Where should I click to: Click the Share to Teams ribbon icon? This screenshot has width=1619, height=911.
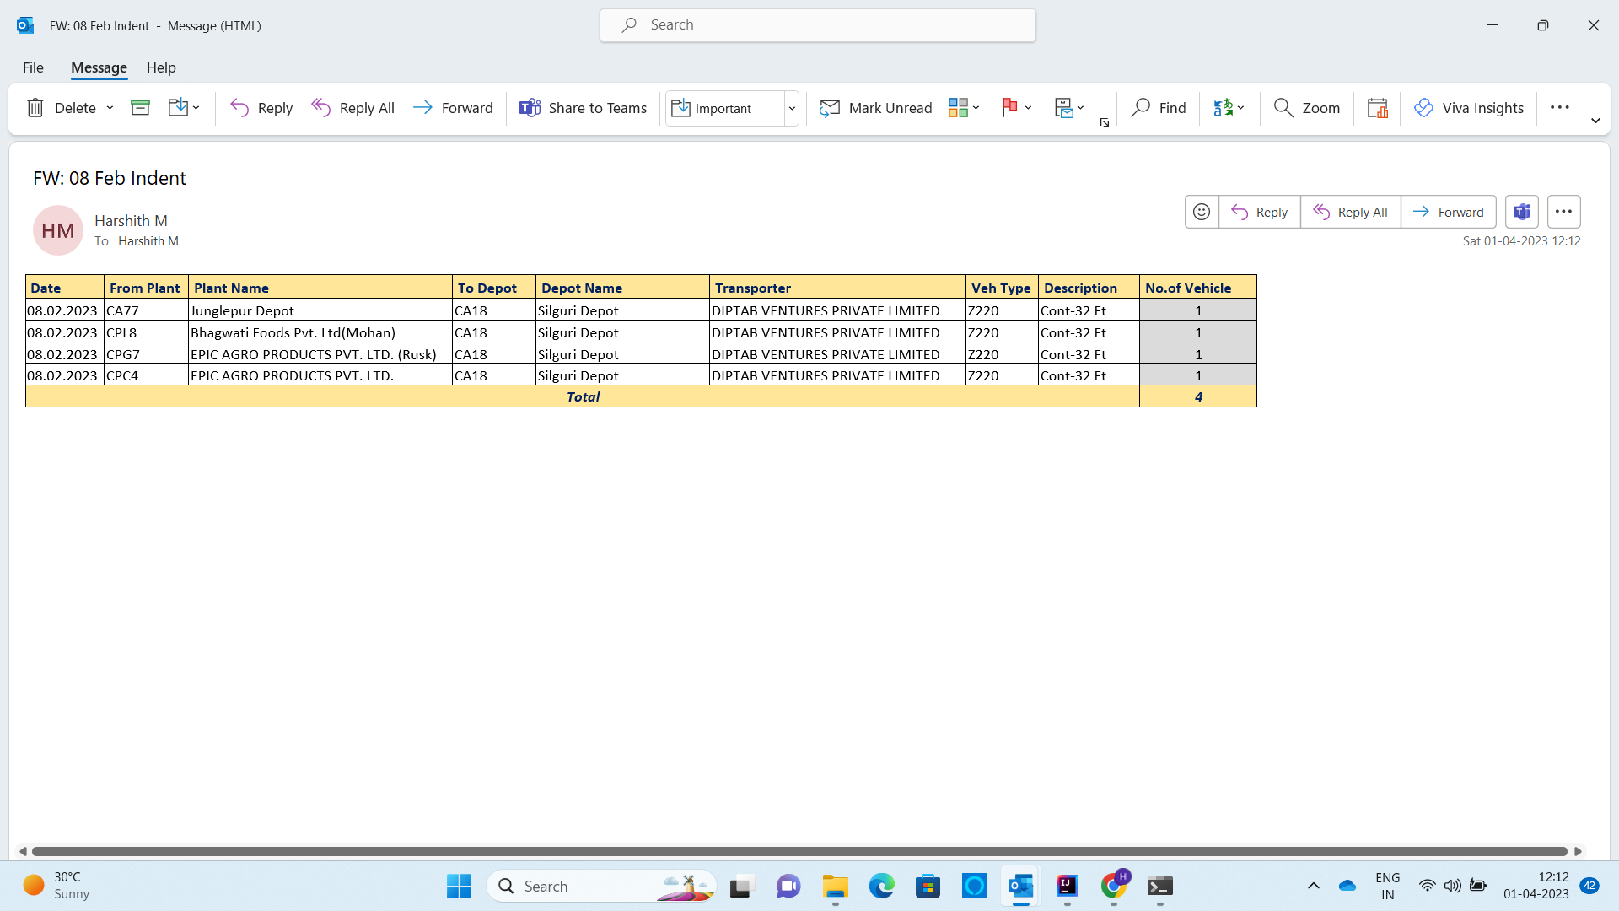coord(530,108)
